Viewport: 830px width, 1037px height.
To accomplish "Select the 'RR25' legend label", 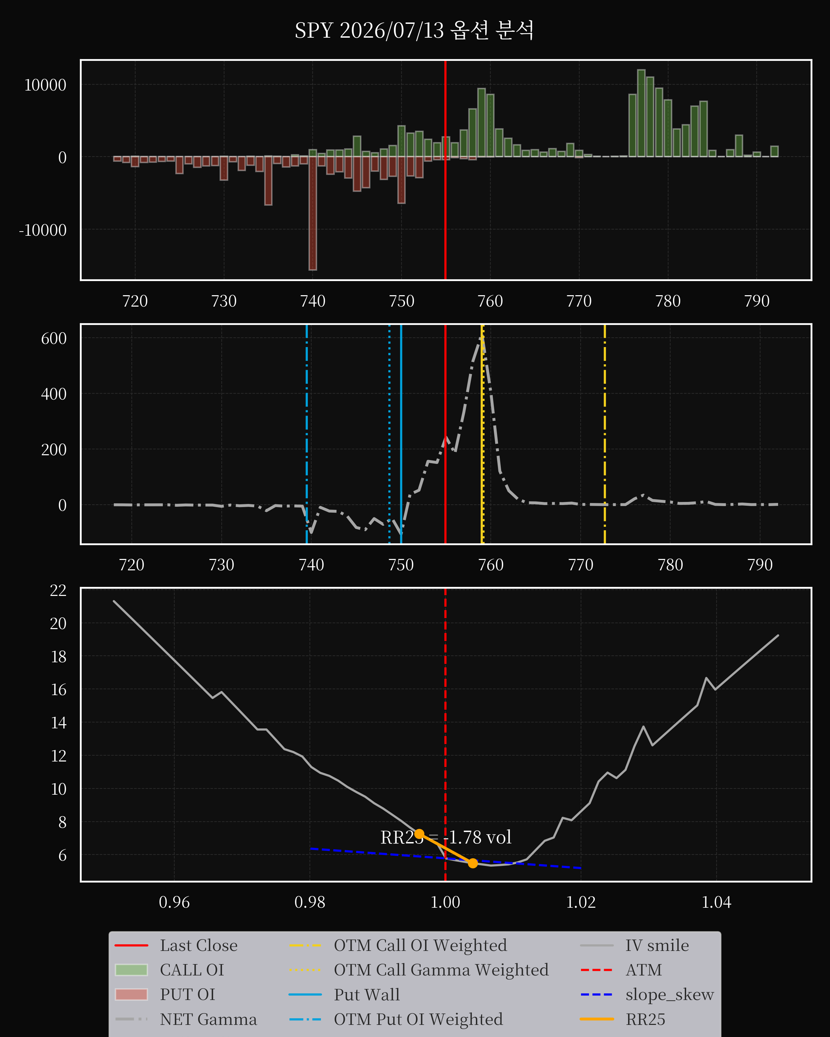I will [x=645, y=1019].
